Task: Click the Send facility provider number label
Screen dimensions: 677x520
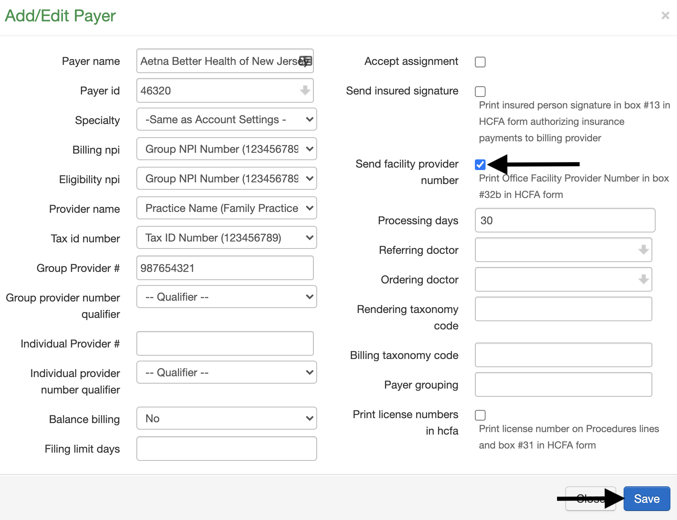Action: 407,172
